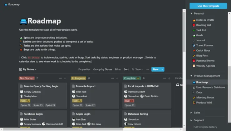Open Not Started column options menu

pyautogui.click(x=60, y=78)
